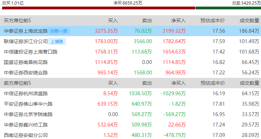Screen dimensions: 261x139
Task: Click net buy -1029.96万
Action: tap(173, 93)
